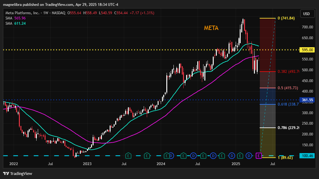The height and width of the screenshot is (179, 319).
Task: Click the close value C554.44
Action: pos(121,13)
